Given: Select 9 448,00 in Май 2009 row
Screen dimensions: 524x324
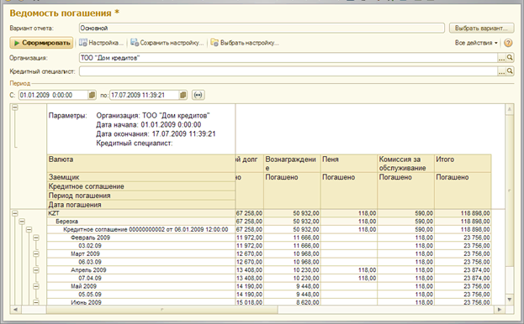Looking at the screenshot, I should [x=292, y=286].
